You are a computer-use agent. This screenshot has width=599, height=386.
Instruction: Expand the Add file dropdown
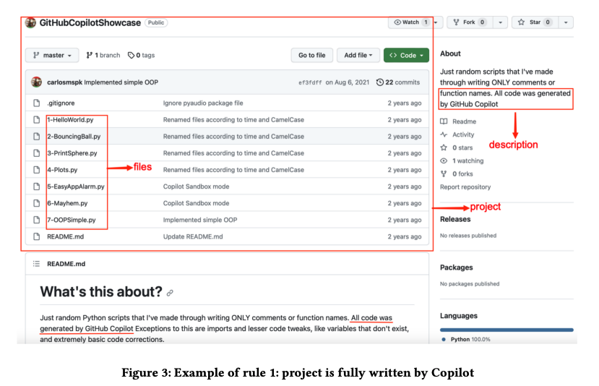358,56
